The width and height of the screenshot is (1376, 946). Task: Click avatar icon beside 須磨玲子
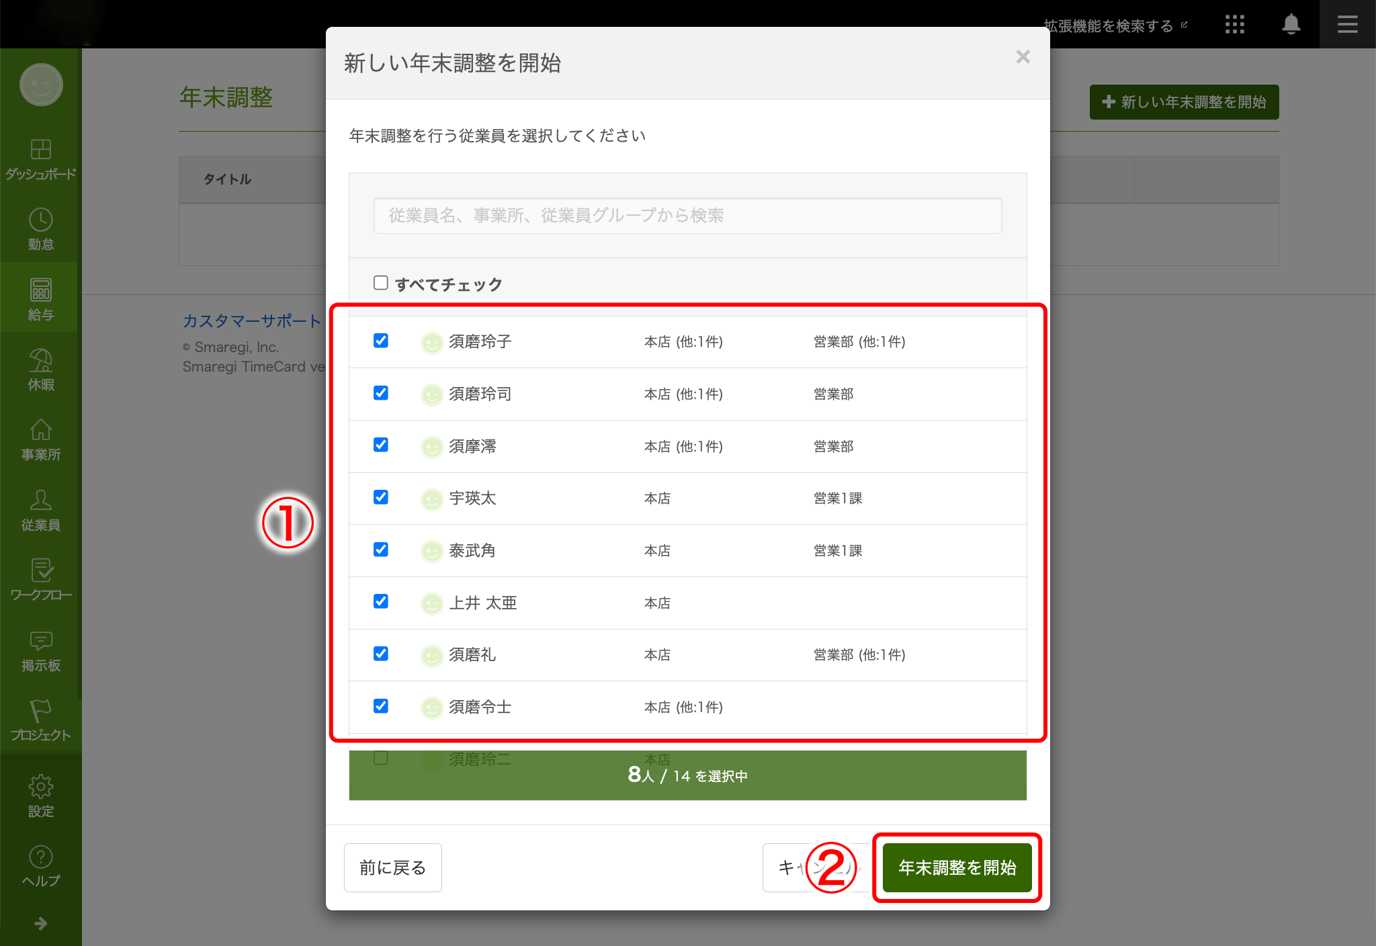click(431, 343)
